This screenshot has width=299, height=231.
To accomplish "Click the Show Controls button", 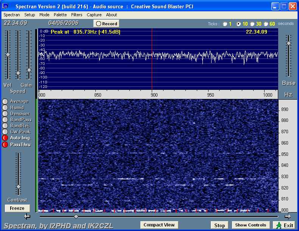I will point(251,225).
